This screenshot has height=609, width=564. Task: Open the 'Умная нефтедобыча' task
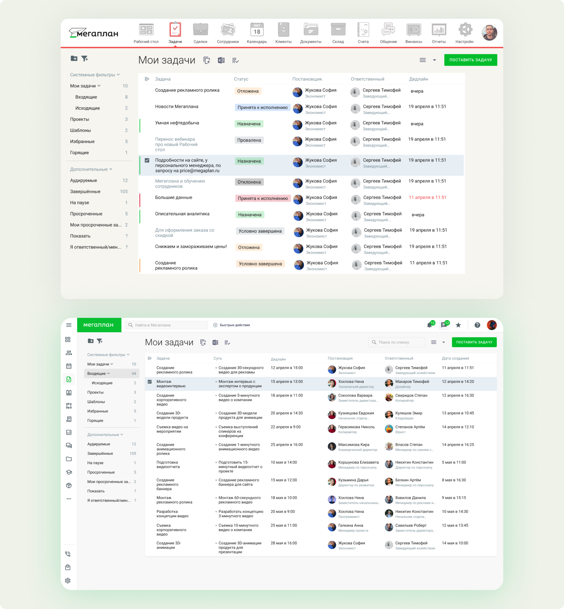point(177,123)
